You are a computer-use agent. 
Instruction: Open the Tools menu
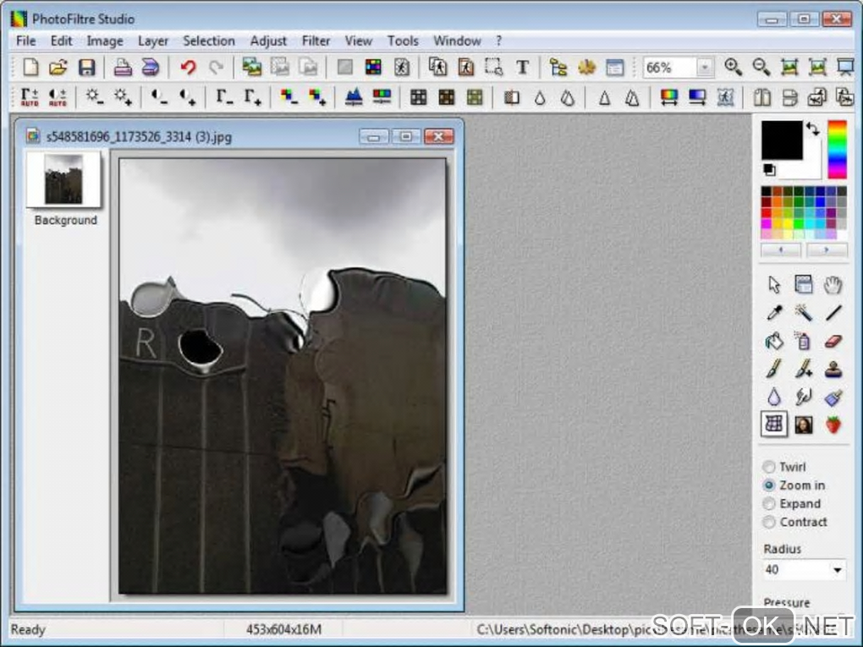click(x=403, y=41)
